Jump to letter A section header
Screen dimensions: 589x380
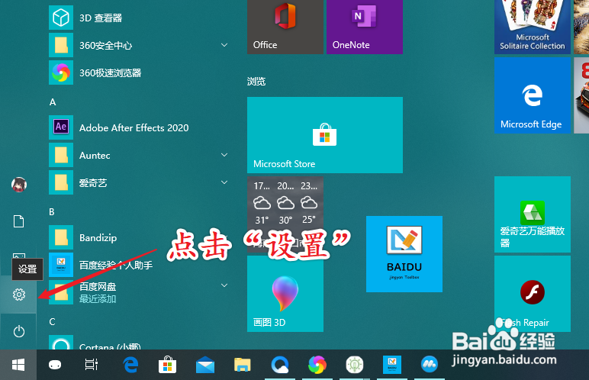pos(53,102)
